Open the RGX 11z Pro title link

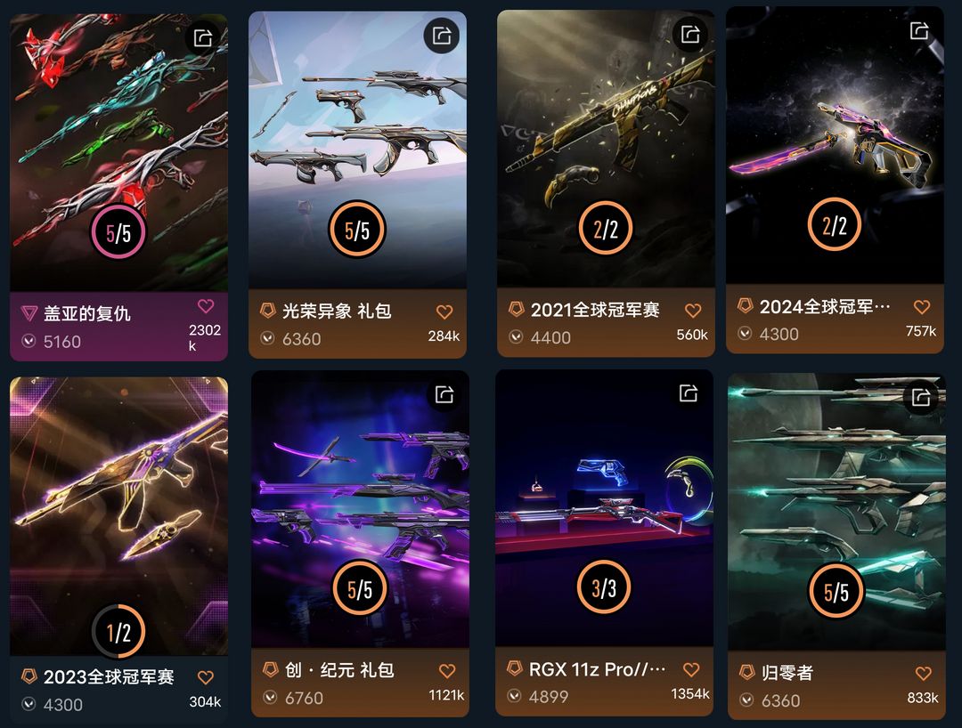click(x=596, y=669)
